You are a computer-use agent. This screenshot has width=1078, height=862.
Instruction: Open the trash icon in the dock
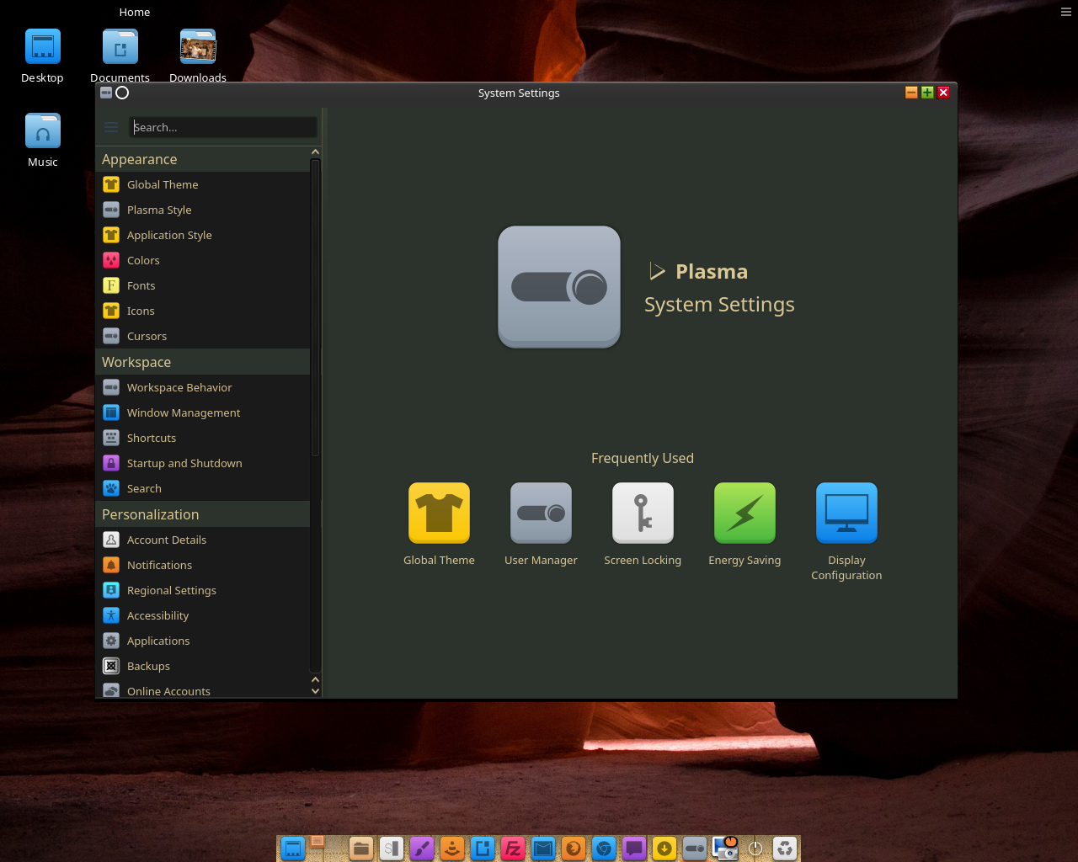pyautogui.click(x=785, y=849)
